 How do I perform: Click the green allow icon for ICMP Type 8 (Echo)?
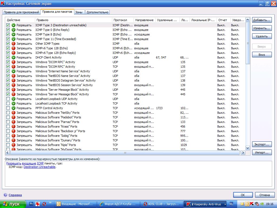tap(14, 34)
